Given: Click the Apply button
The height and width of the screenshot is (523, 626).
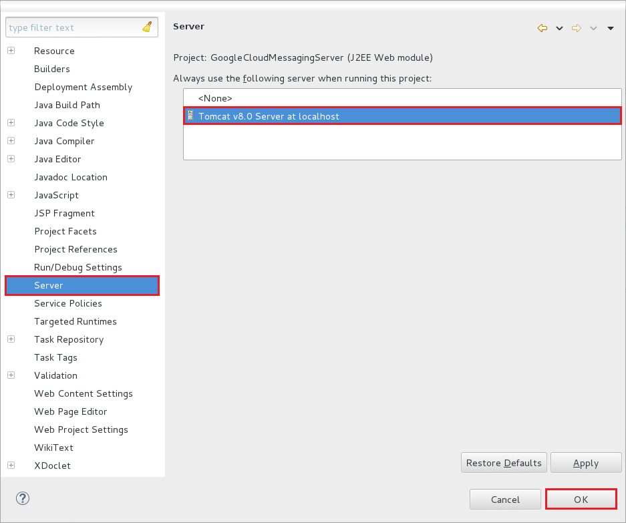Looking at the screenshot, I should pyautogui.click(x=586, y=463).
